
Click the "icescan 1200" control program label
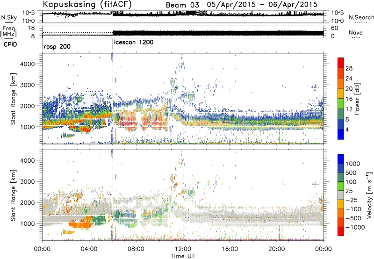[134, 43]
